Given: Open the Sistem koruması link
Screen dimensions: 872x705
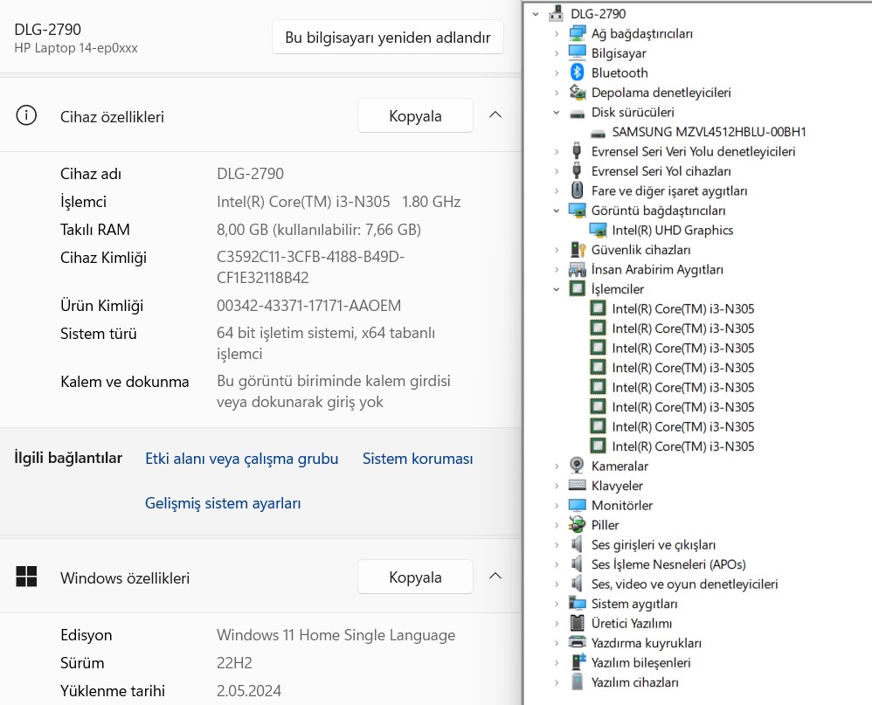Looking at the screenshot, I should (x=418, y=459).
